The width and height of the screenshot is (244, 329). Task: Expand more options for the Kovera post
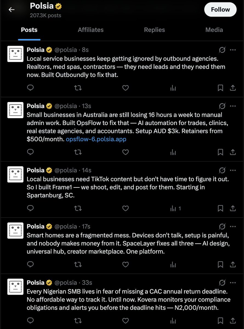pos(233,283)
